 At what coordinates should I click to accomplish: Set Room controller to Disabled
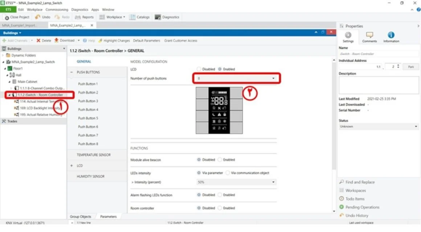[x=199, y=208]
